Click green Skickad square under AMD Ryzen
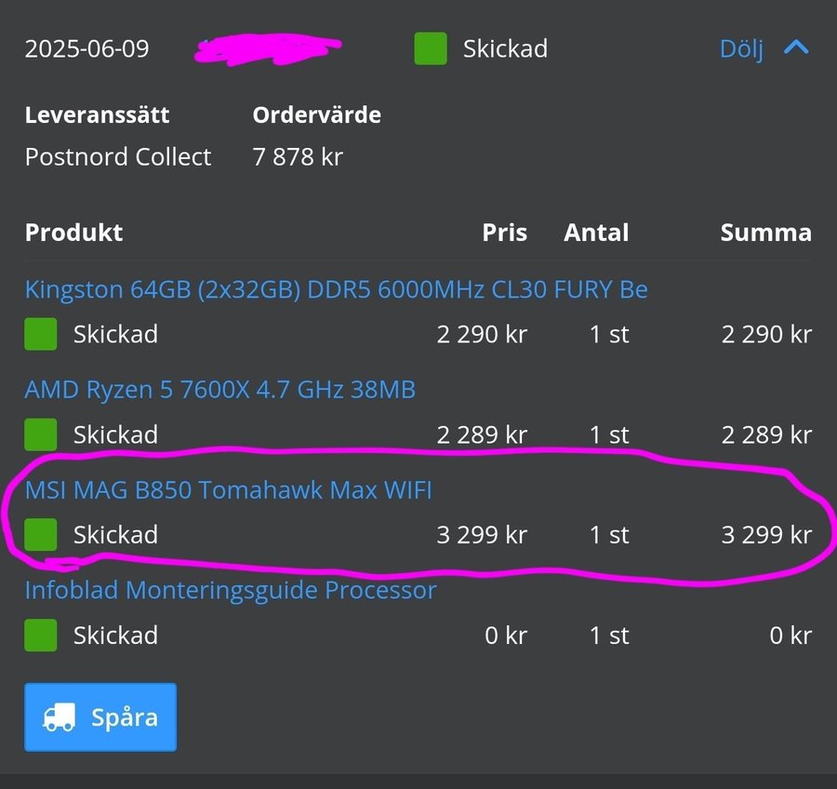 pyautogui.click(x=40, y=435)
